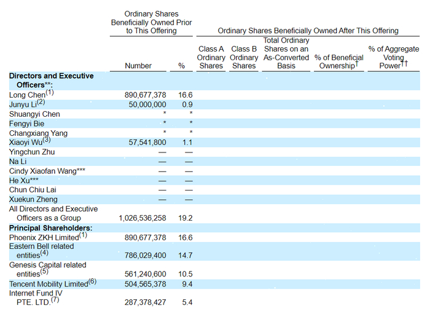Click footnote (5) for Genesis Capital entities

44,272
